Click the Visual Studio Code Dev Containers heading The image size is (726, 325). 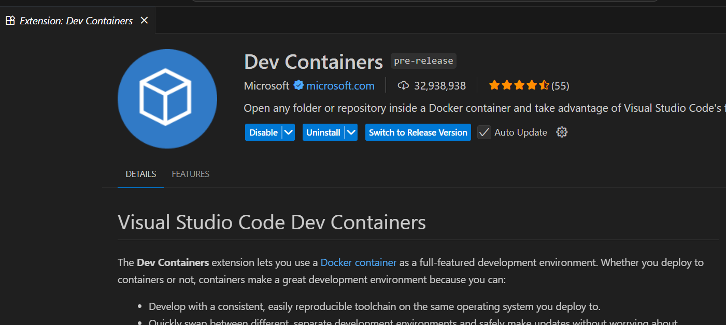point(272,223)
